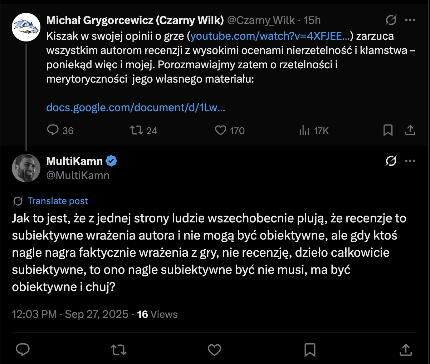This screenshot has width=430, height=364.
Task: Reply to MultiKamn's post
Action: [23, 350]
